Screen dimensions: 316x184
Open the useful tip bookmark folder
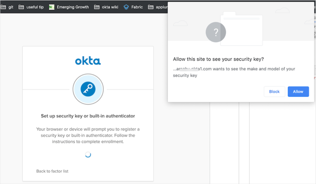31,7
